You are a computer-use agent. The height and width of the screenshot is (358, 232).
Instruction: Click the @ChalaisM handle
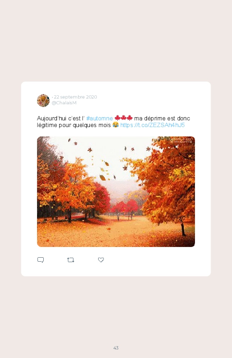tap(64, 103)
